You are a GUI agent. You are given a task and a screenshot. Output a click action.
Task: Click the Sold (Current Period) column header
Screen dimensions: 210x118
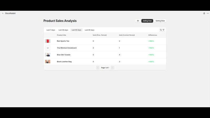pos(127,35)
